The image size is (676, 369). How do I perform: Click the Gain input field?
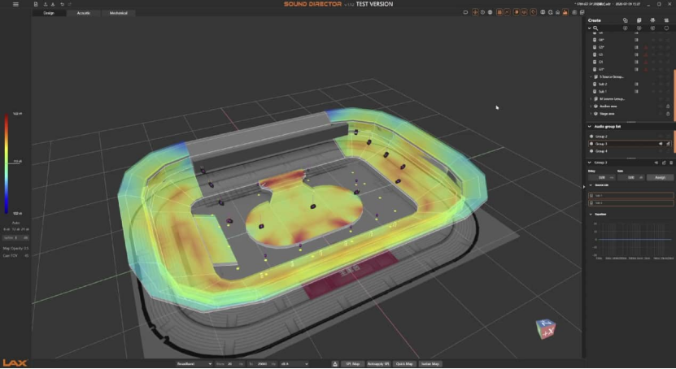click(631, 177)
